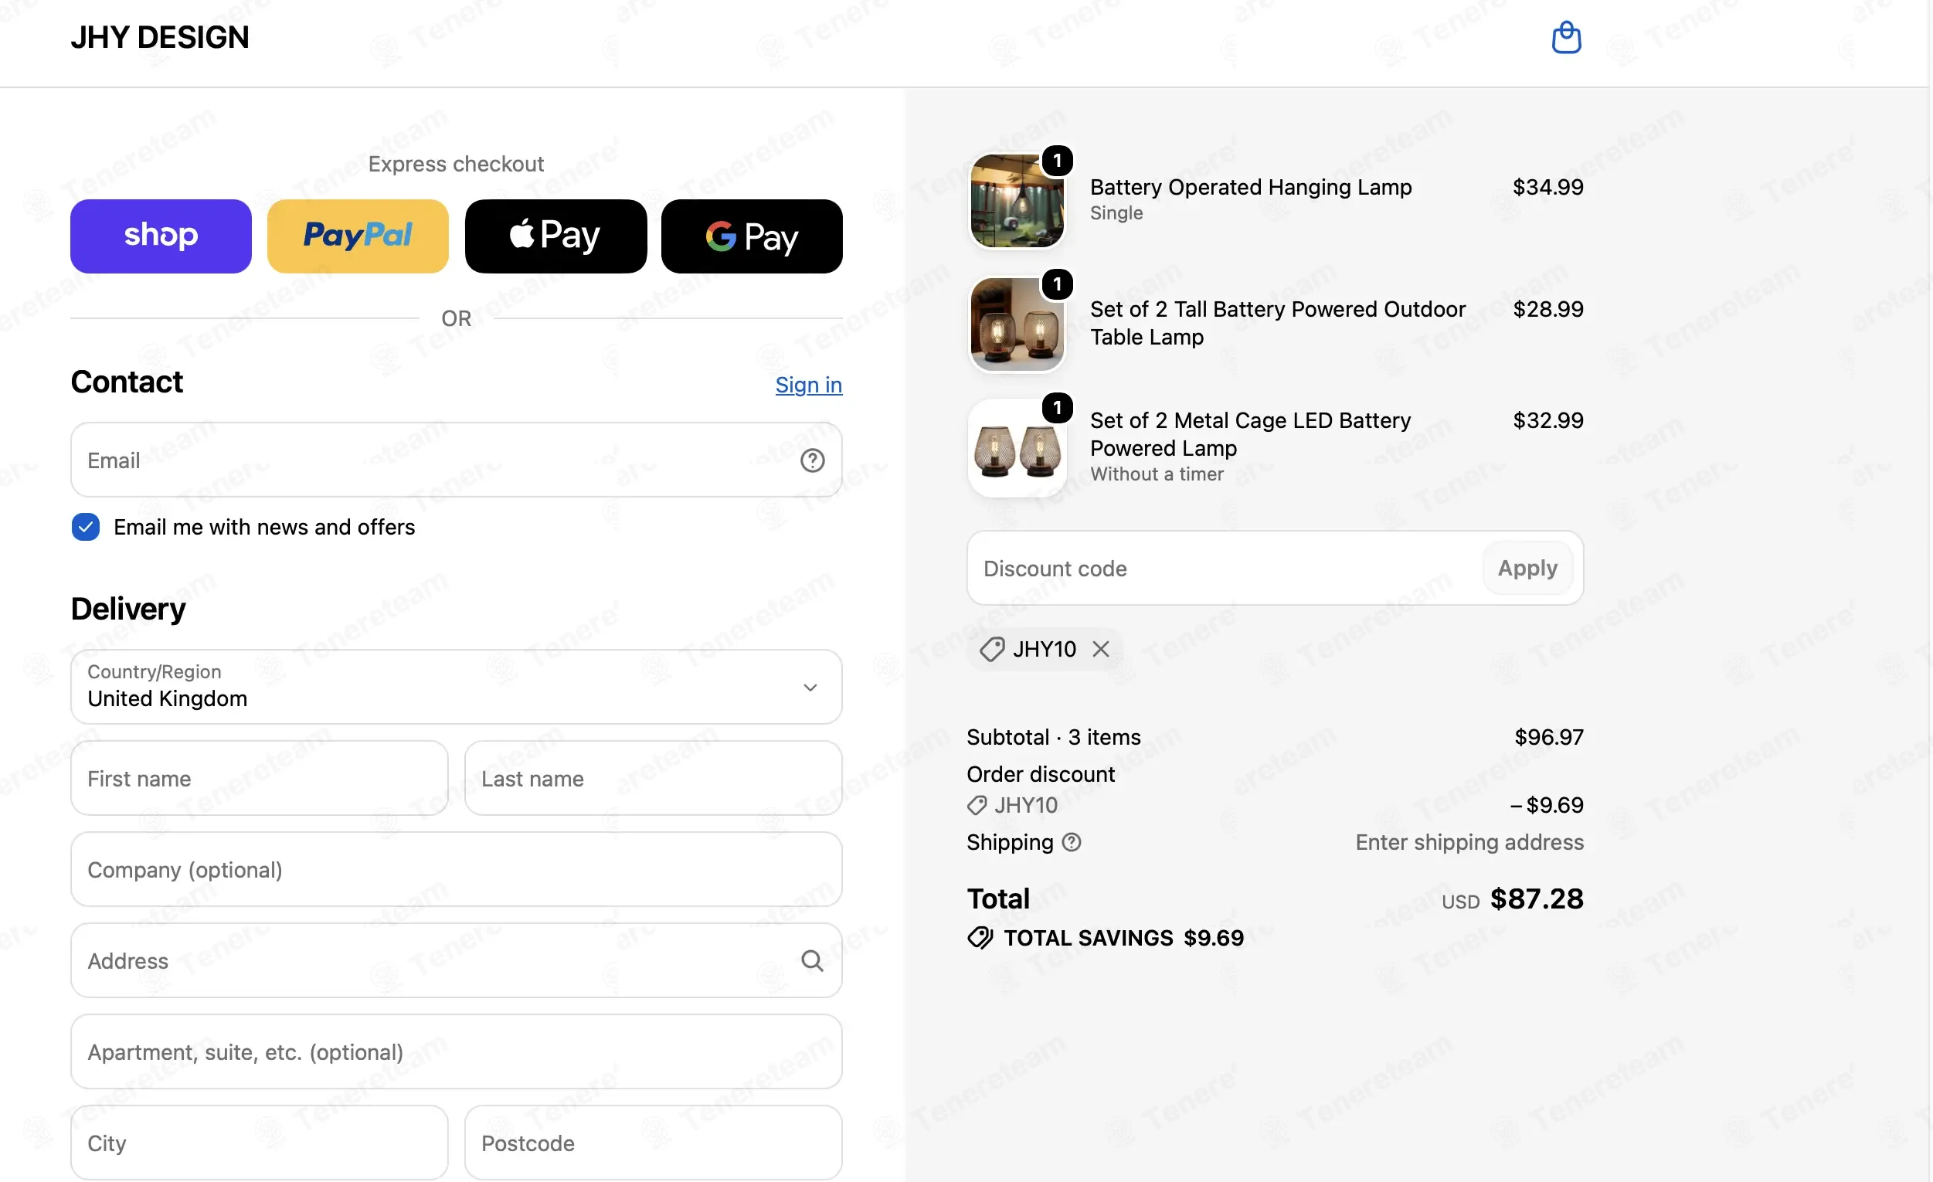Apply the discount code
The image size is (1933, 1182).
click(1527, 569)
